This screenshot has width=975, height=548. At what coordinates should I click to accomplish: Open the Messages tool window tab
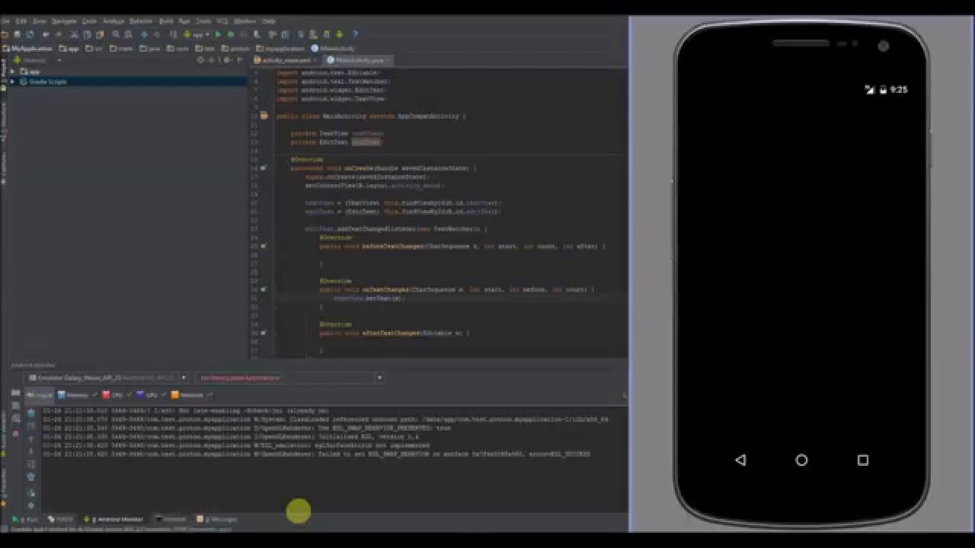click(x=218, y=519)
